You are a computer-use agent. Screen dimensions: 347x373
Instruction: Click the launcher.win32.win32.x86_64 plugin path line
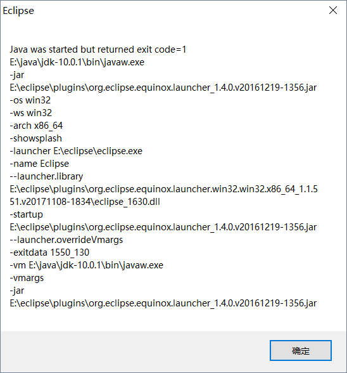click(163, 189)
